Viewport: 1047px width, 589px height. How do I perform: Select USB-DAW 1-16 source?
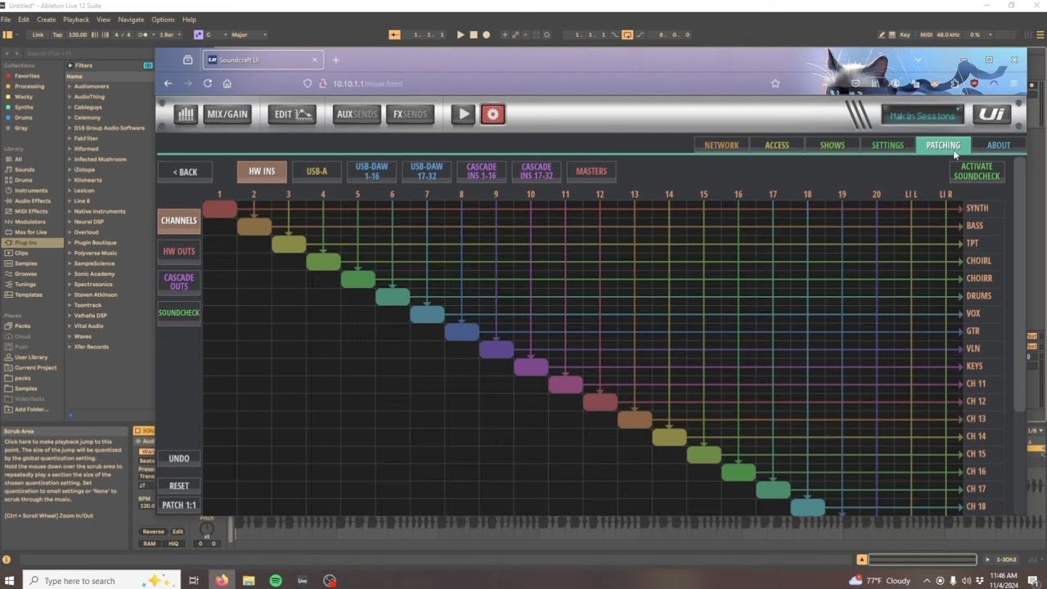tap(371, 172)
